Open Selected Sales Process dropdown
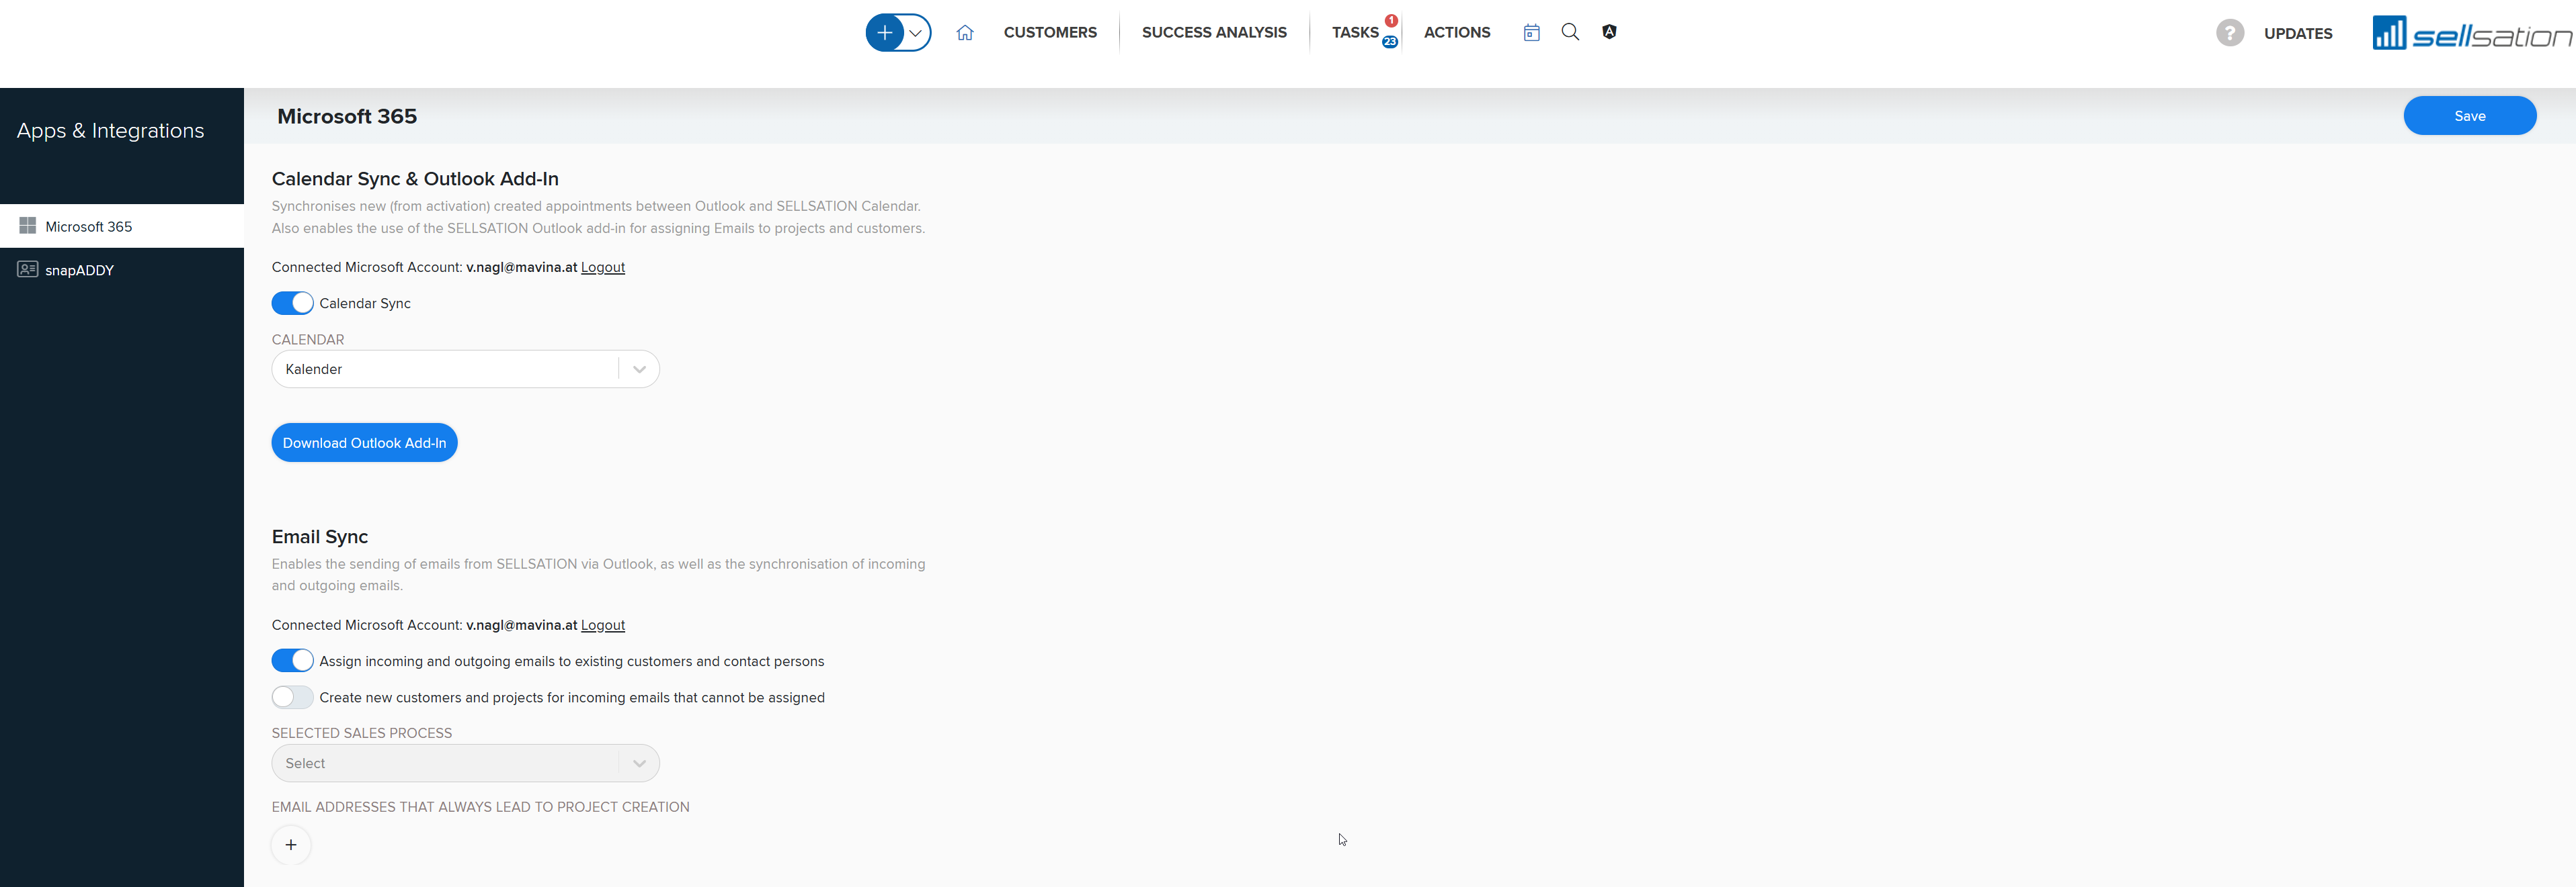The height and width of the screenshot is (887, 2576). [465, 763]
